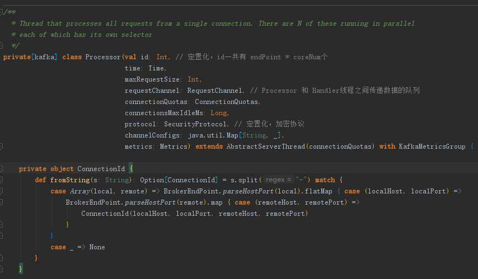Click fold end marker beside orange closing brace
478x279 pixels.
[2, 258]
